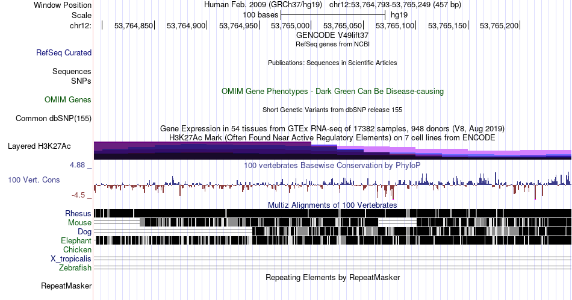Click the Rhesus alignment block track
The width and height of the screenshot is (572, 300).
(332, 213)
